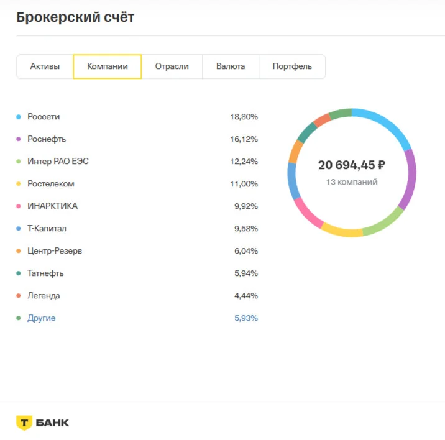Screen dimensions: 445x440
Task: Click the purple Роснефть donut segment
Action: tap(411, 180)
